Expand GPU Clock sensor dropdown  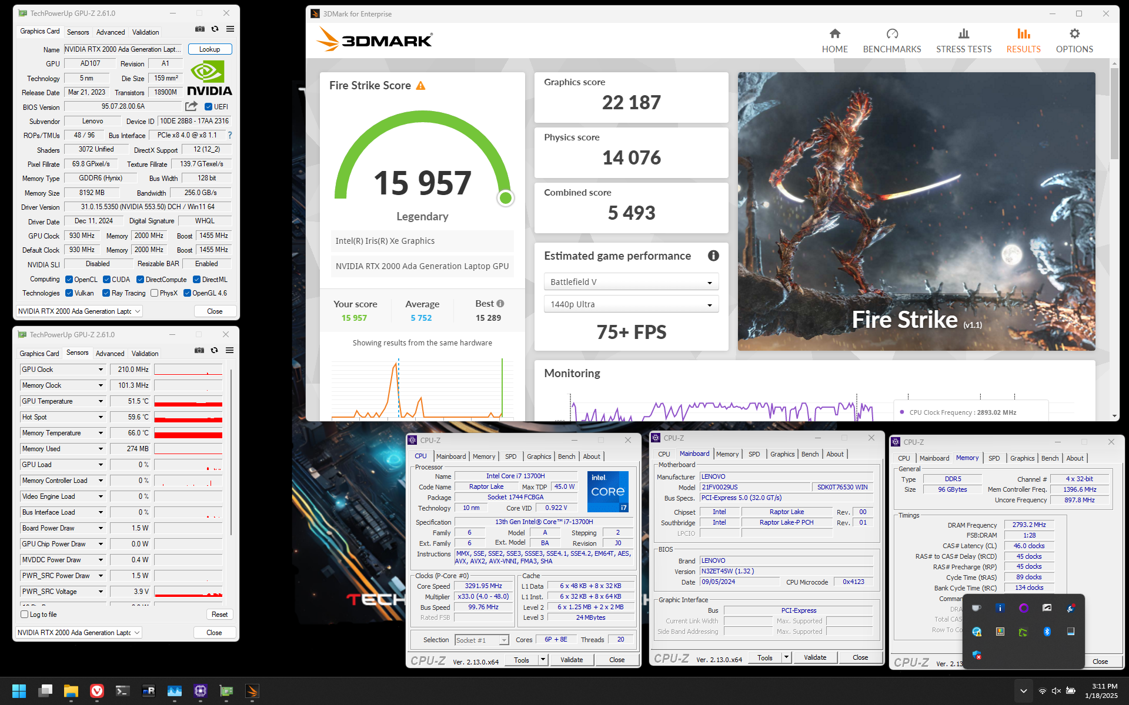101,370
